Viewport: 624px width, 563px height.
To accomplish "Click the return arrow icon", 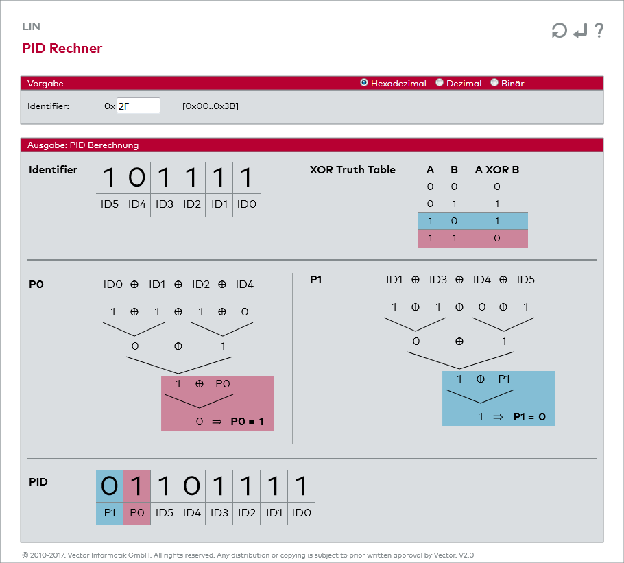I will click(580, 31).
